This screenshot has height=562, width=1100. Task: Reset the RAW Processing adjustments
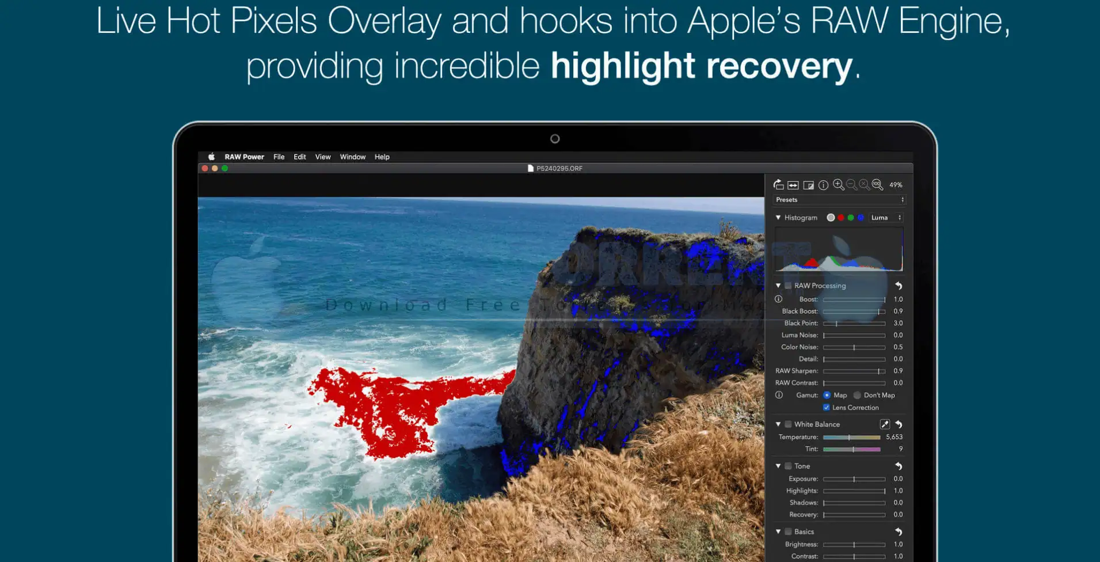click(x=899, y=286)
